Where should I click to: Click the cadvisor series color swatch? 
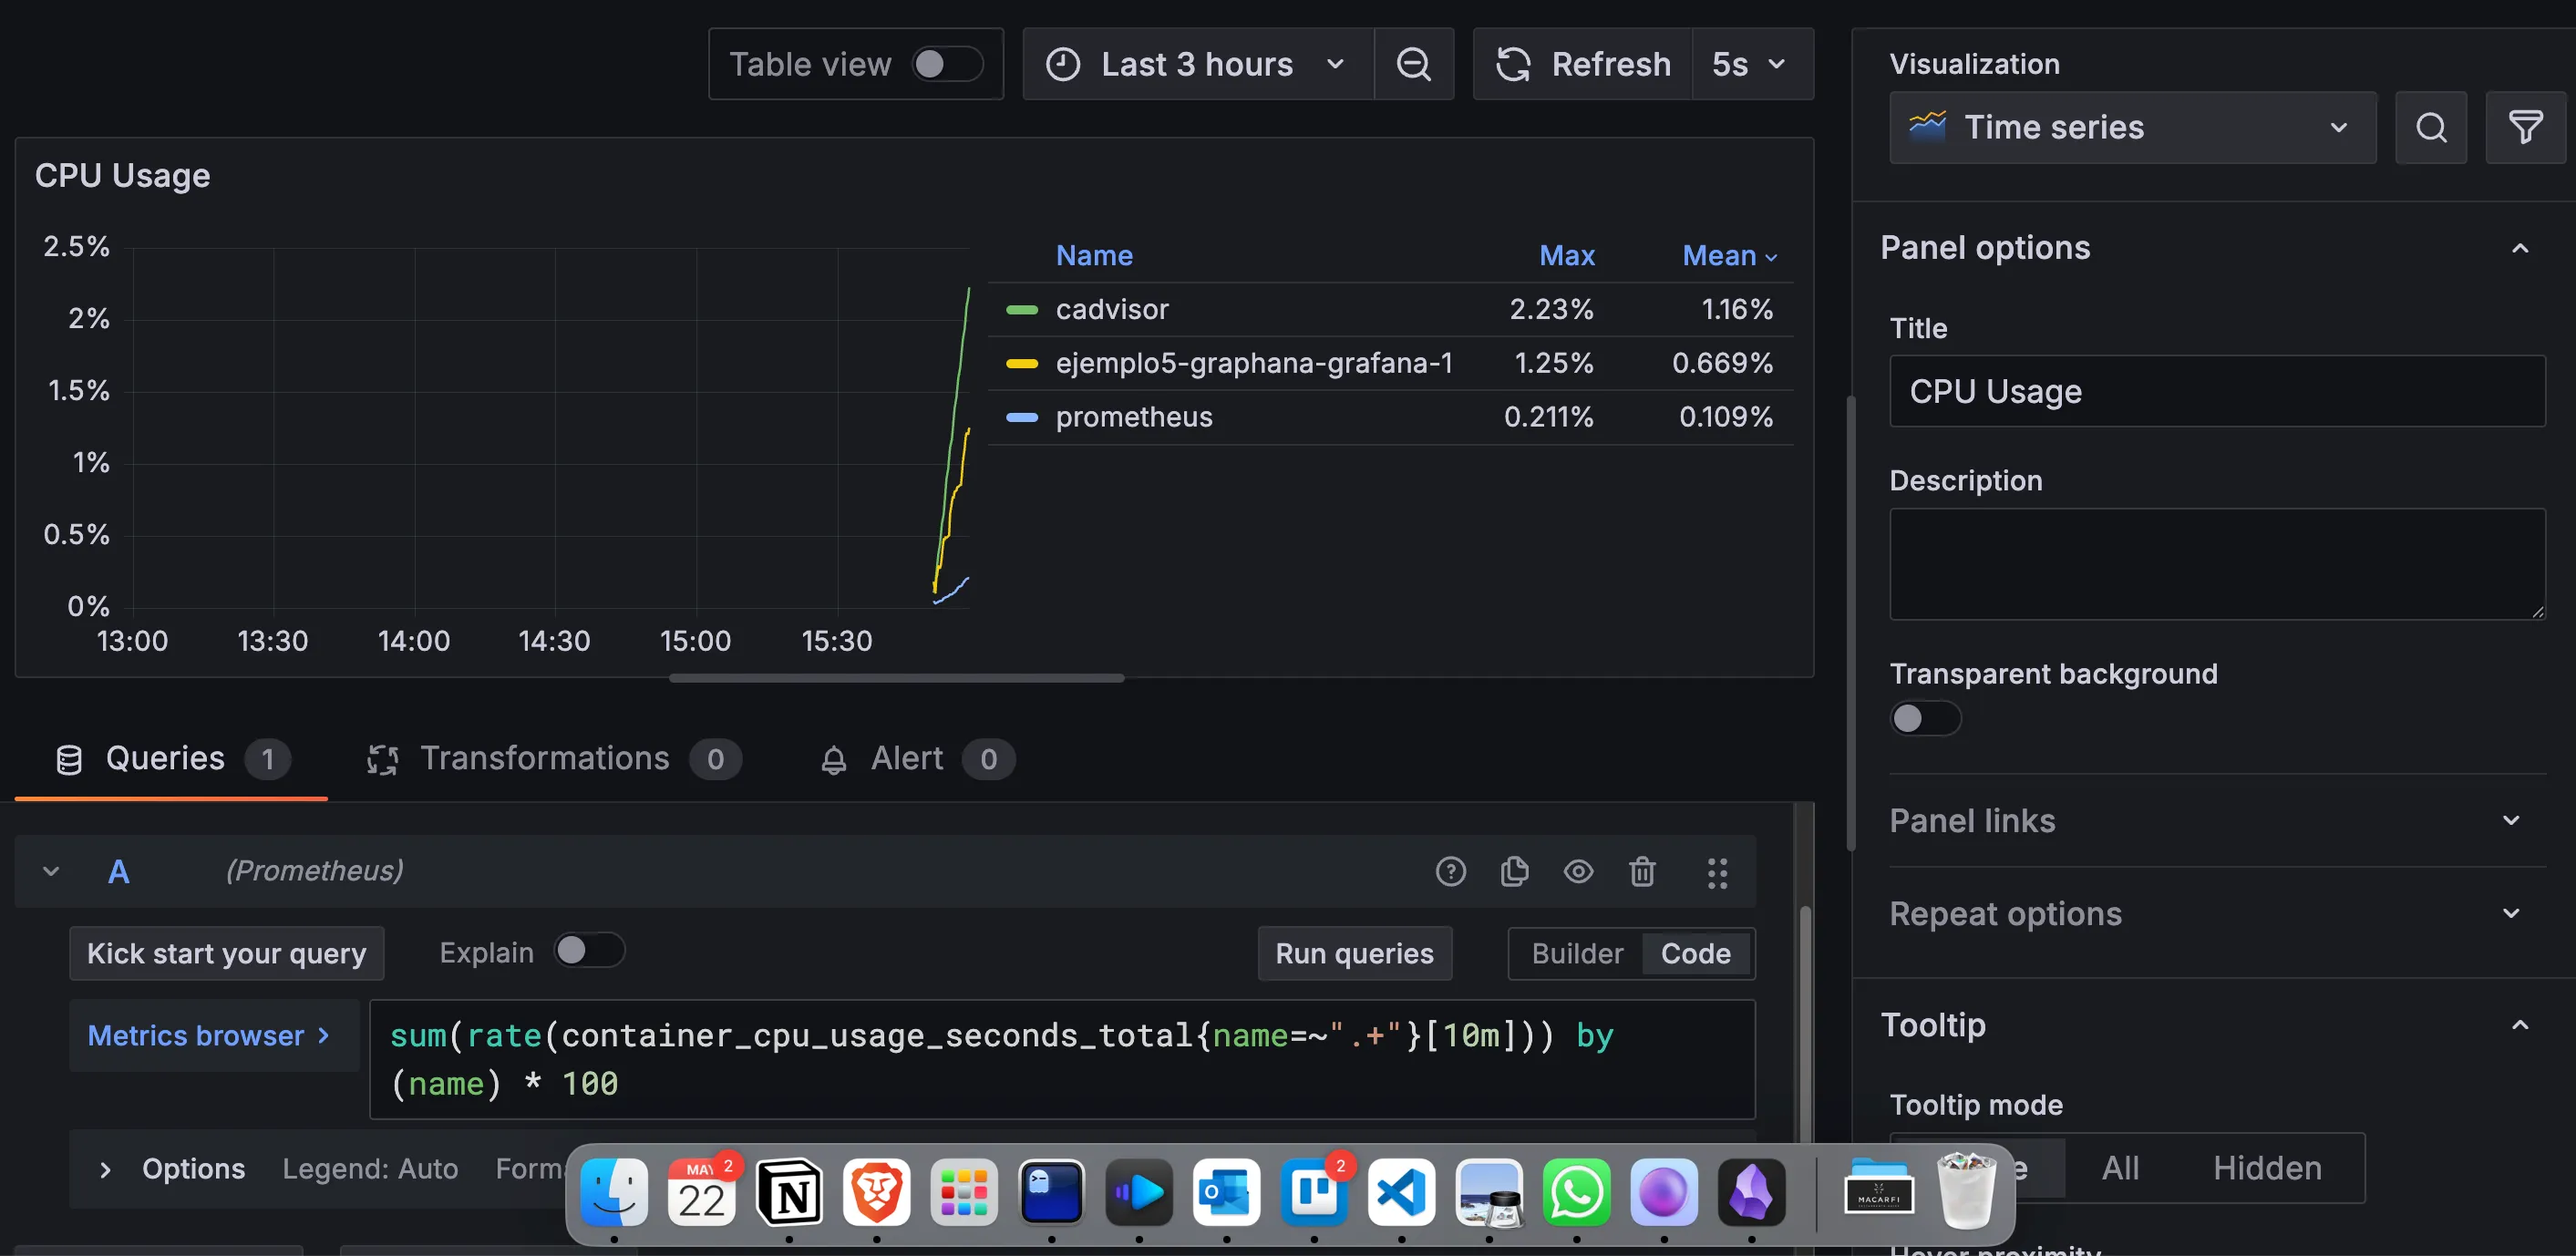(x=1022, y=309)
